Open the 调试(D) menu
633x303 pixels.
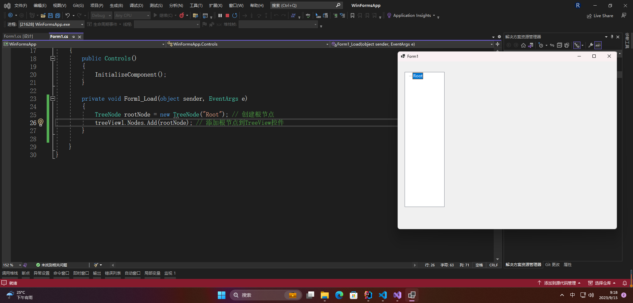pos(136,6)
